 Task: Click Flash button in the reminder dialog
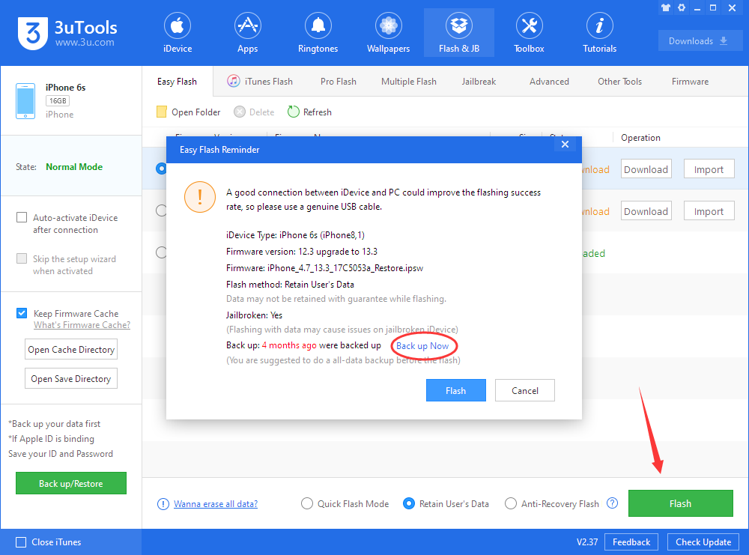click(x=455, y=391)
